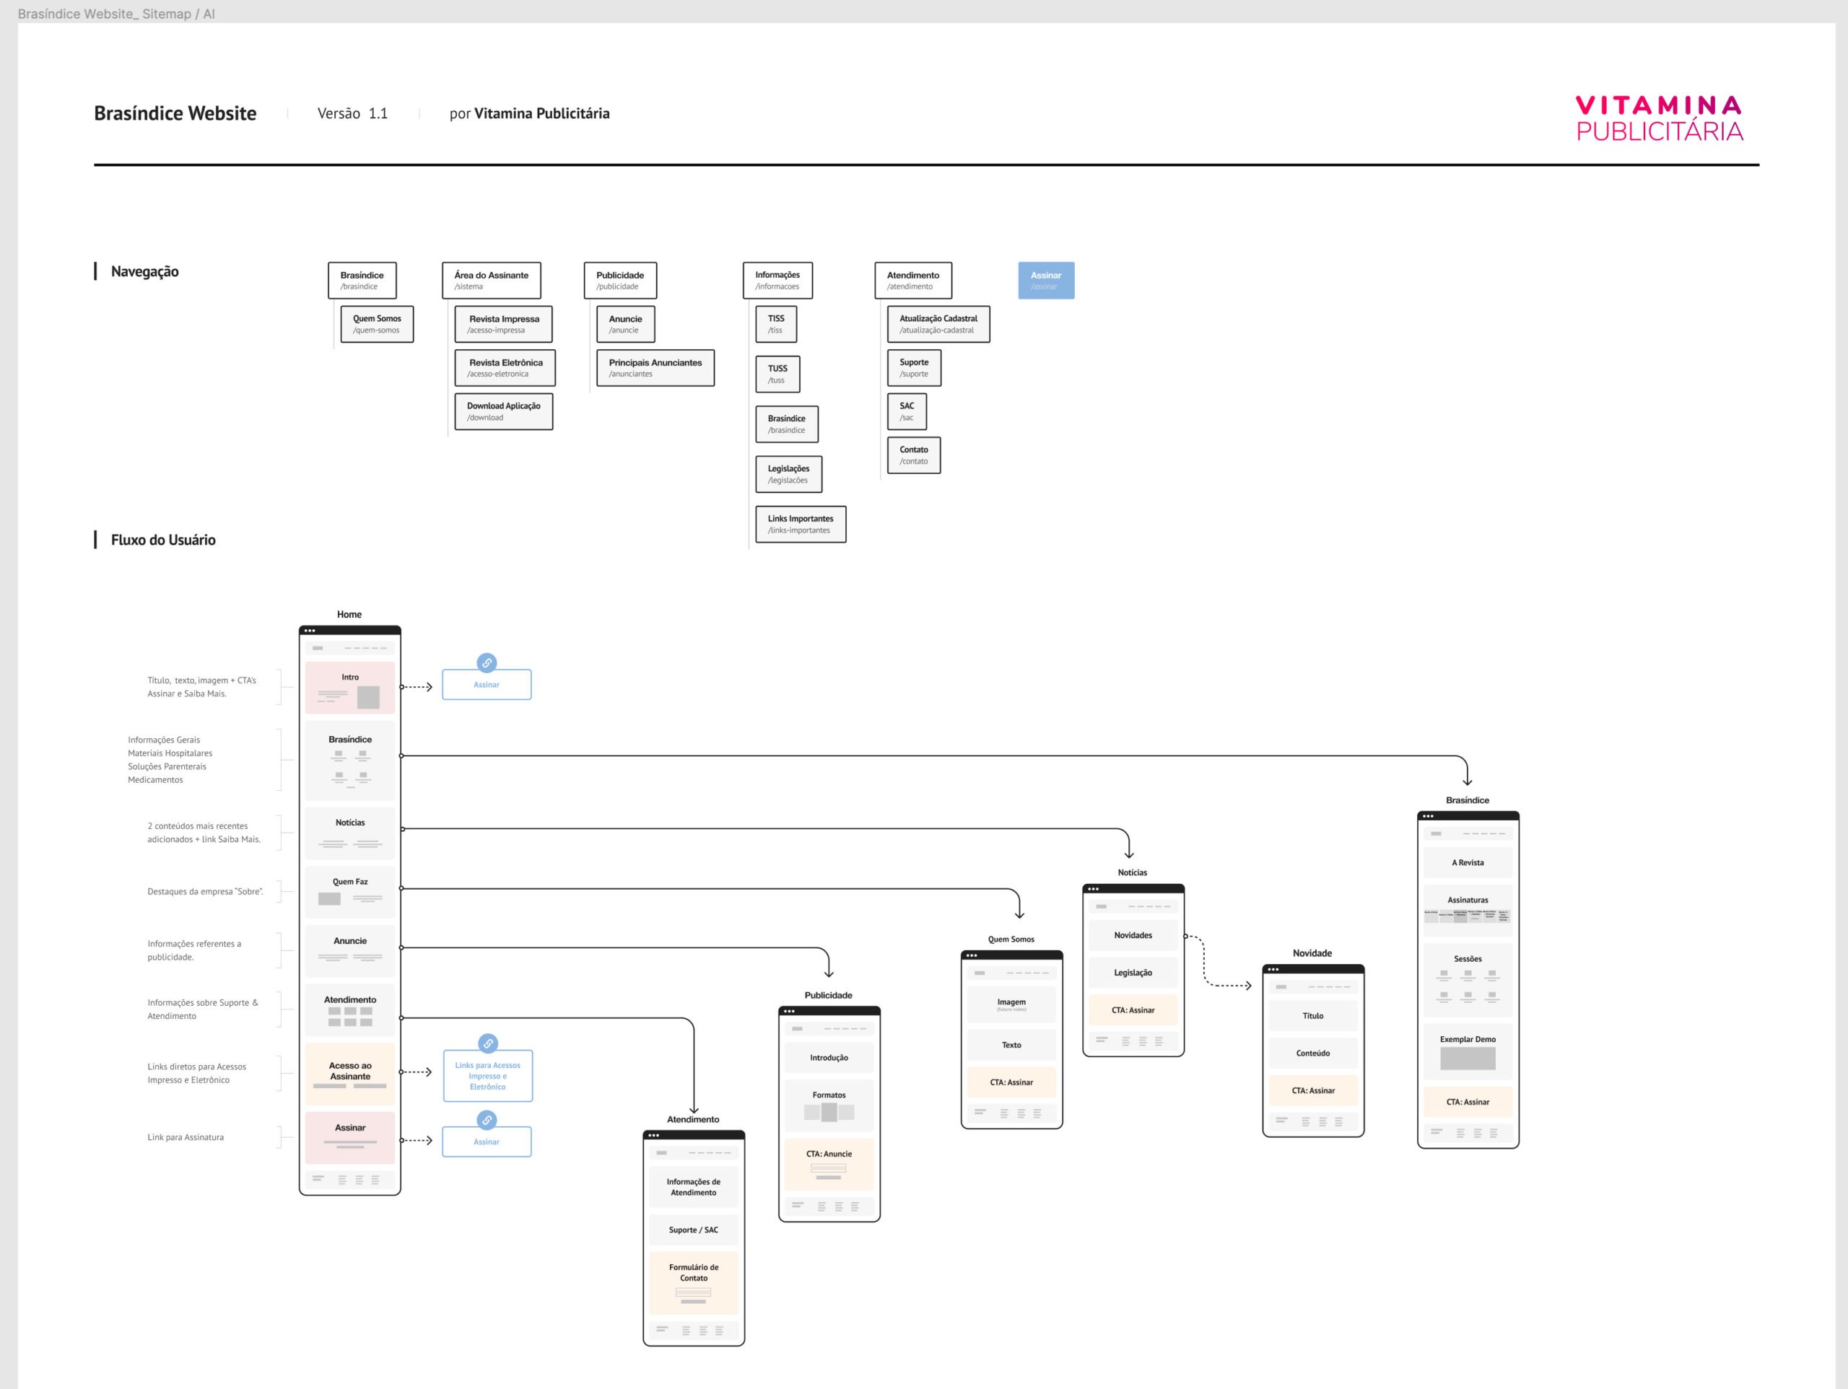
Task: Click the link icon above the bottom Assinar box
Action: point(487,1120)
